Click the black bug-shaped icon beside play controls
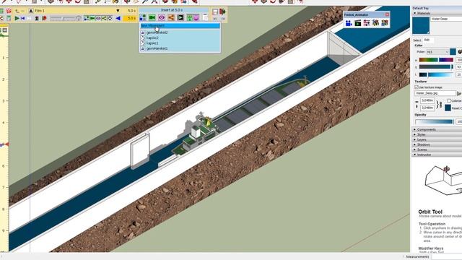Image resolution: width=462 pixels, height=260 pixels. coord(37,18)
